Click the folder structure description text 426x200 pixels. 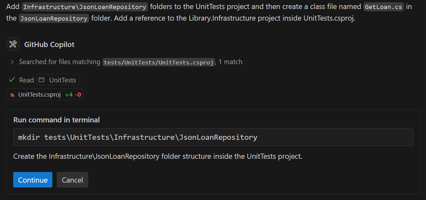(157, 157)
